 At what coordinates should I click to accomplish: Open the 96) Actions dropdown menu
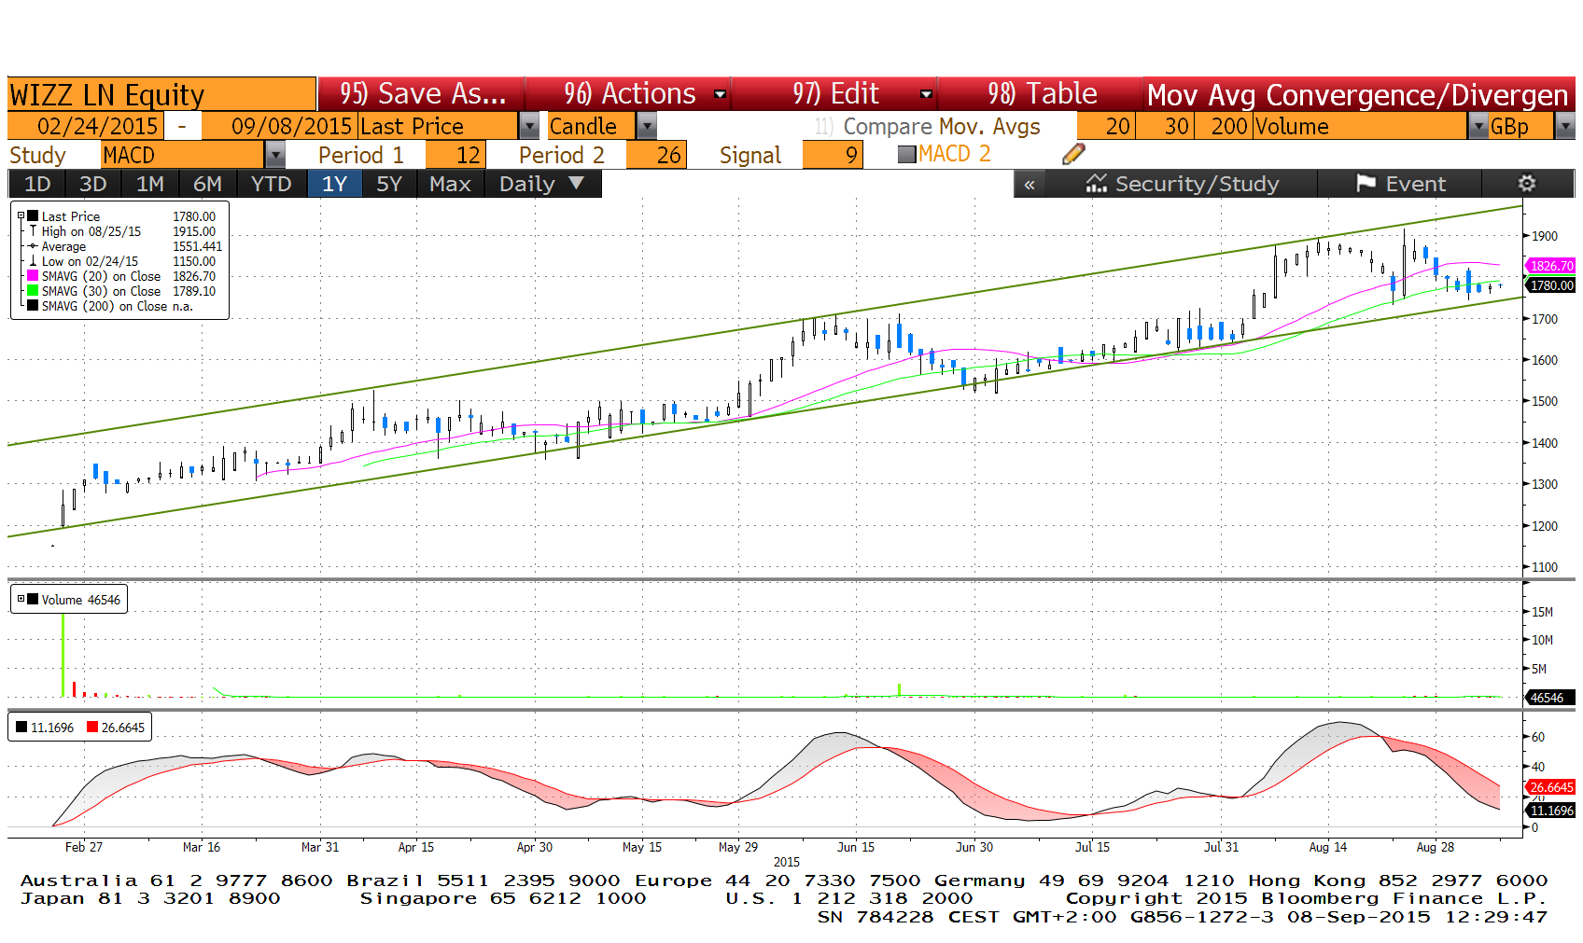(629, 93)
